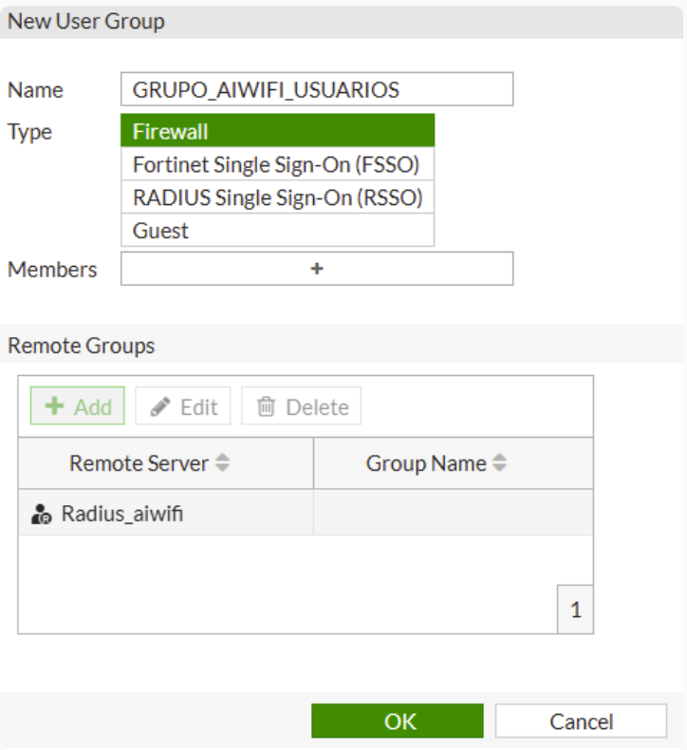
Task: Click the Name input field
Action: (317, 90)
